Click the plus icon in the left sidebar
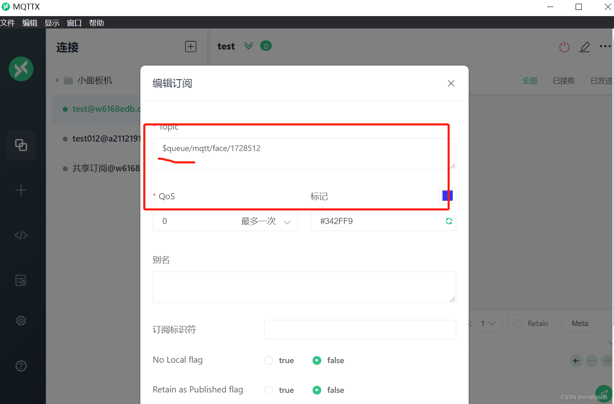Screen dimensions: 614x404 tap(21, 190)
